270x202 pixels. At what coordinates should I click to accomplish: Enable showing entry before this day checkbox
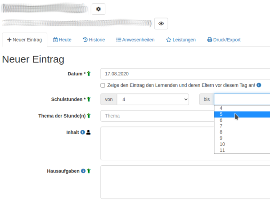coord(103,85)
